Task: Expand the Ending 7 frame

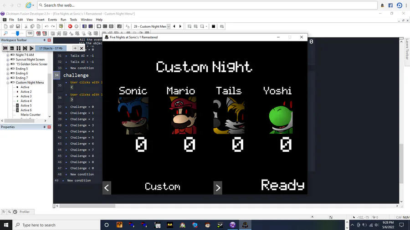Action: (x=8, y=78)
